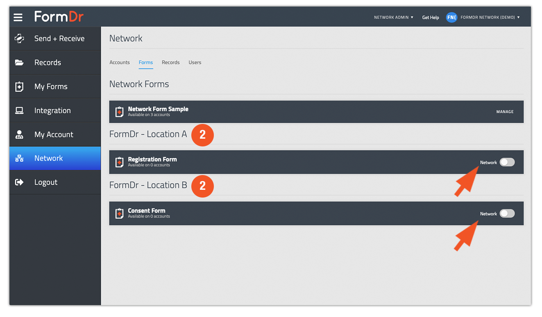Open My Forms in sidebar

coord(55,87)
